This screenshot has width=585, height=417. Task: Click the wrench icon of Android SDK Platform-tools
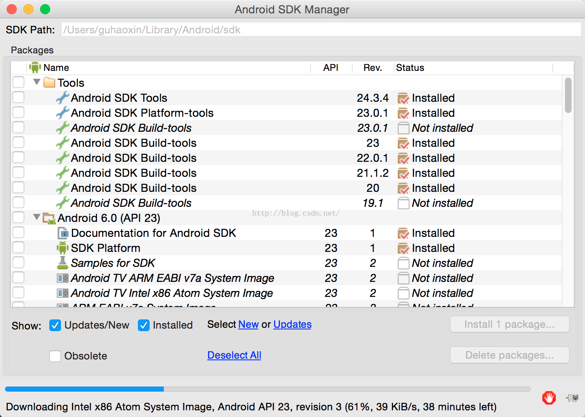[63, 113]
